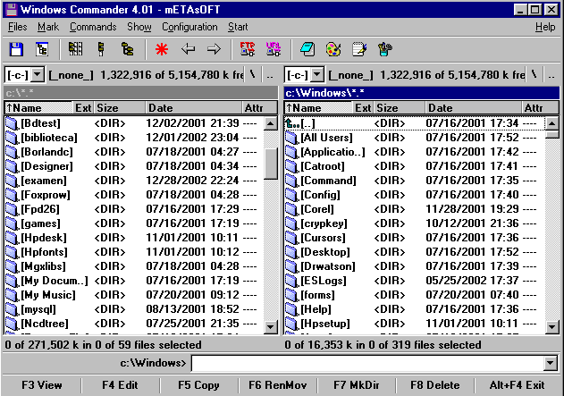Sort left panel by Size column header
The width and height of the screenshot is (564, 396).
click(120, 108)
